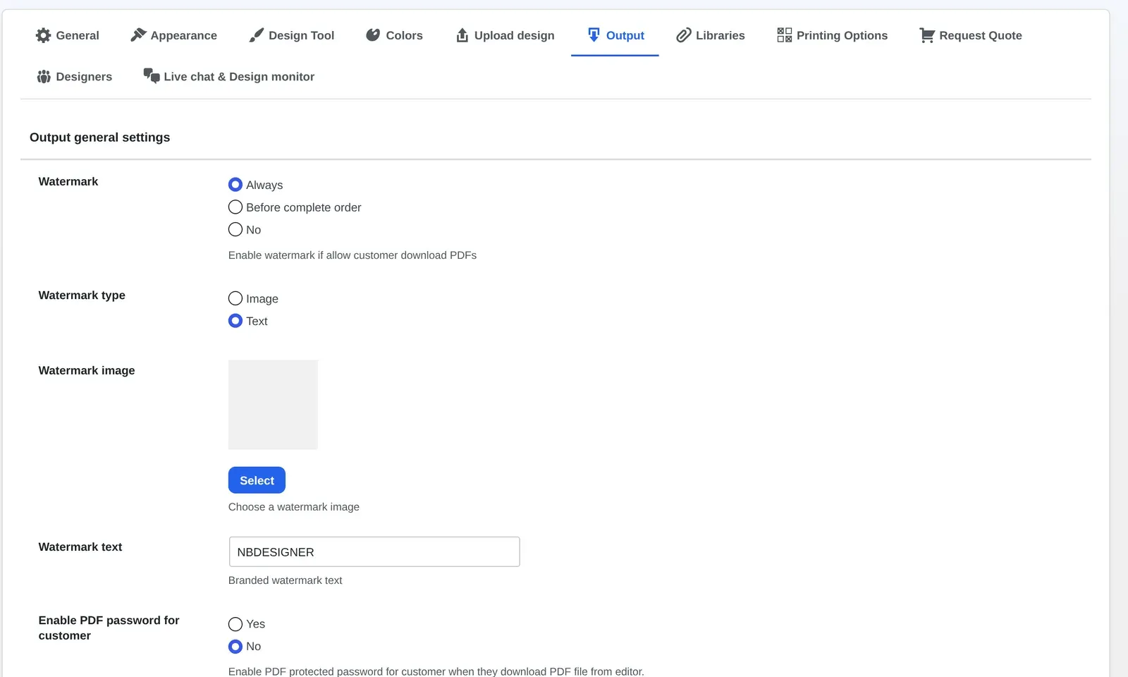Open the Colors tab

coord(394,35)
